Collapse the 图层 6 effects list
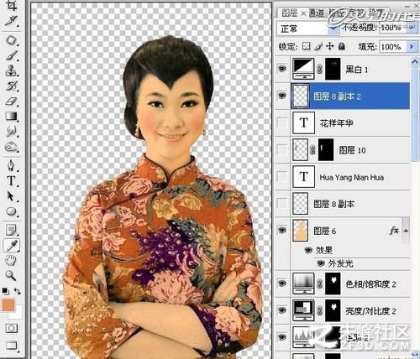This screenshot has width=420, height=359. [406, 231]
